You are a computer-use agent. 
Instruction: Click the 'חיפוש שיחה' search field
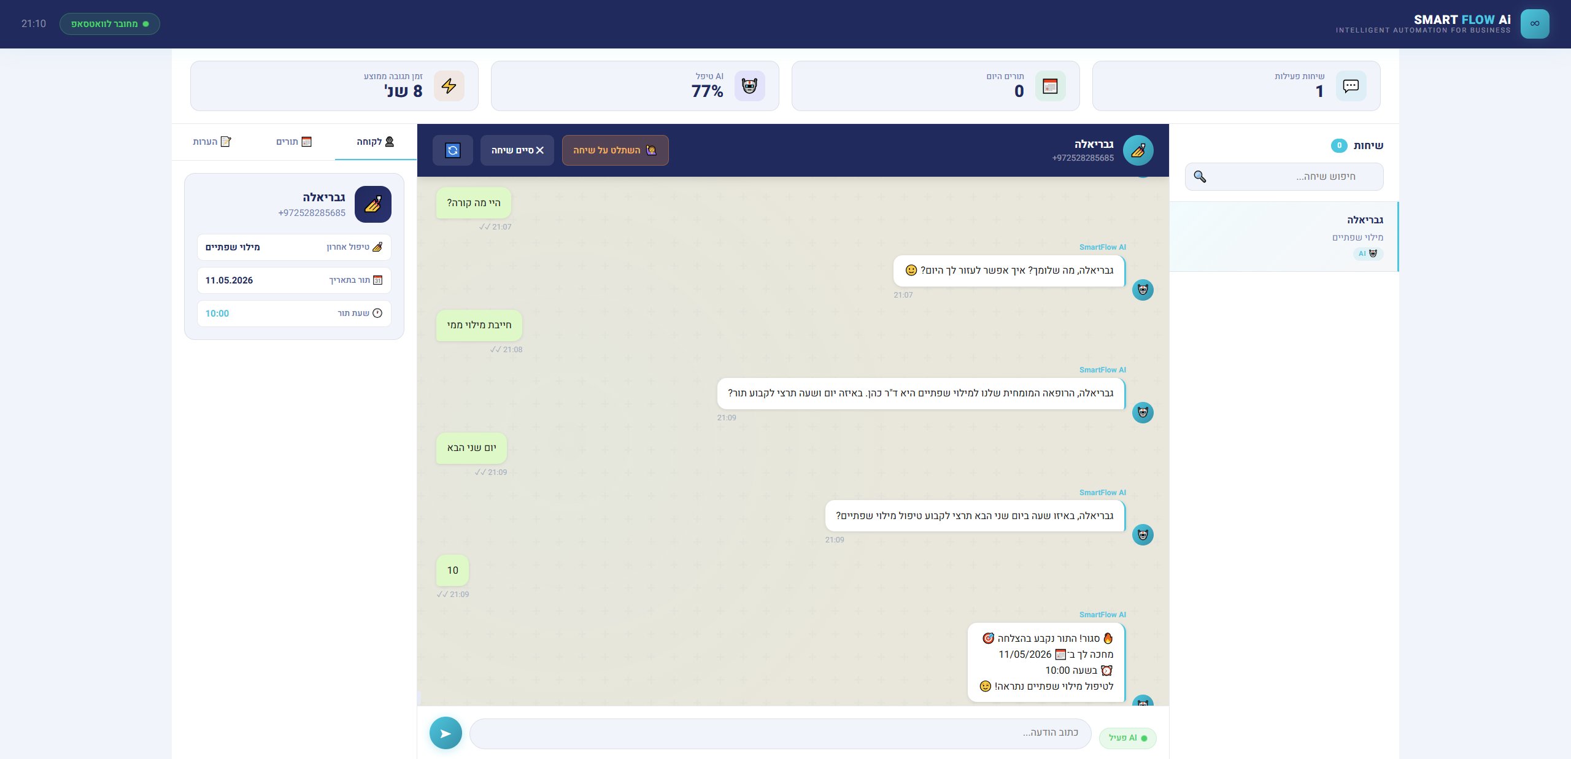(1284, 177)
